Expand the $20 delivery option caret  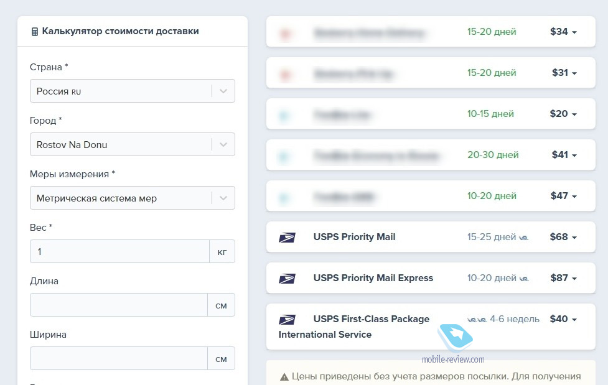point(563,114)
